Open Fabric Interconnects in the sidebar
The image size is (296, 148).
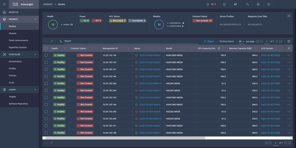tap(19, 40)
